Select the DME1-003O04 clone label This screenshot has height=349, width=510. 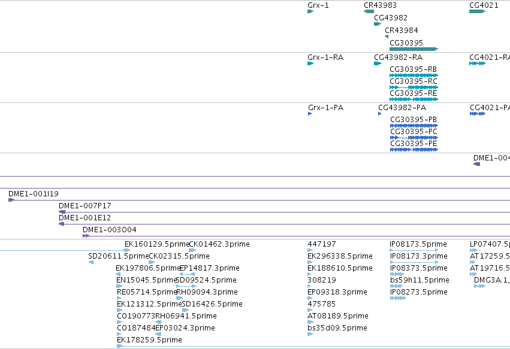[x=110, y=230]
